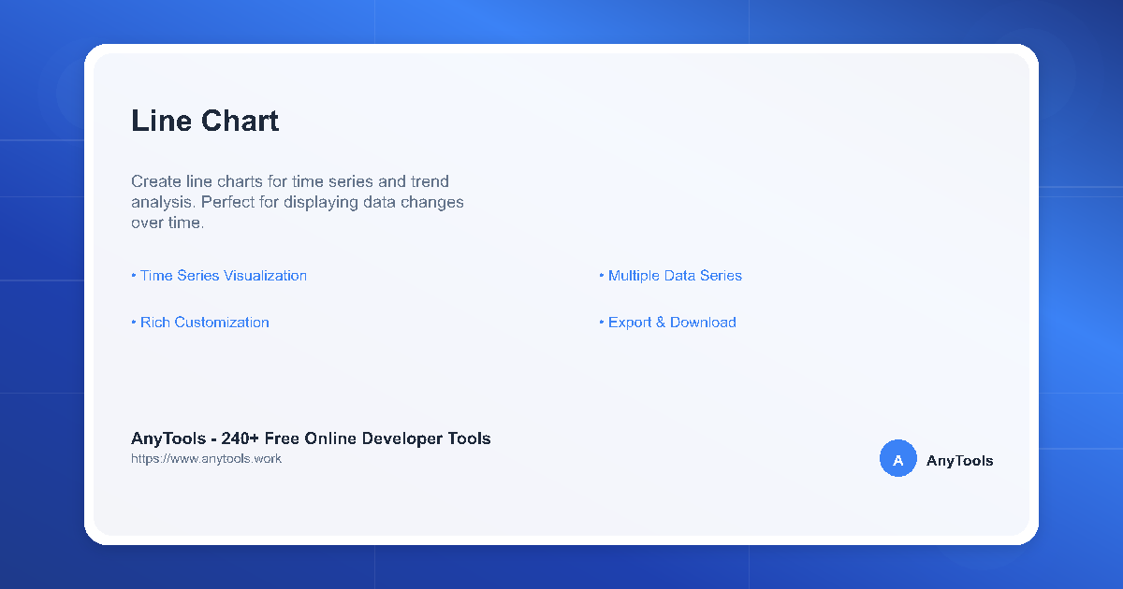The image size is (1123, 589).
Task: Open the https://www.anytools.work URL
Action: pos(206,459)
